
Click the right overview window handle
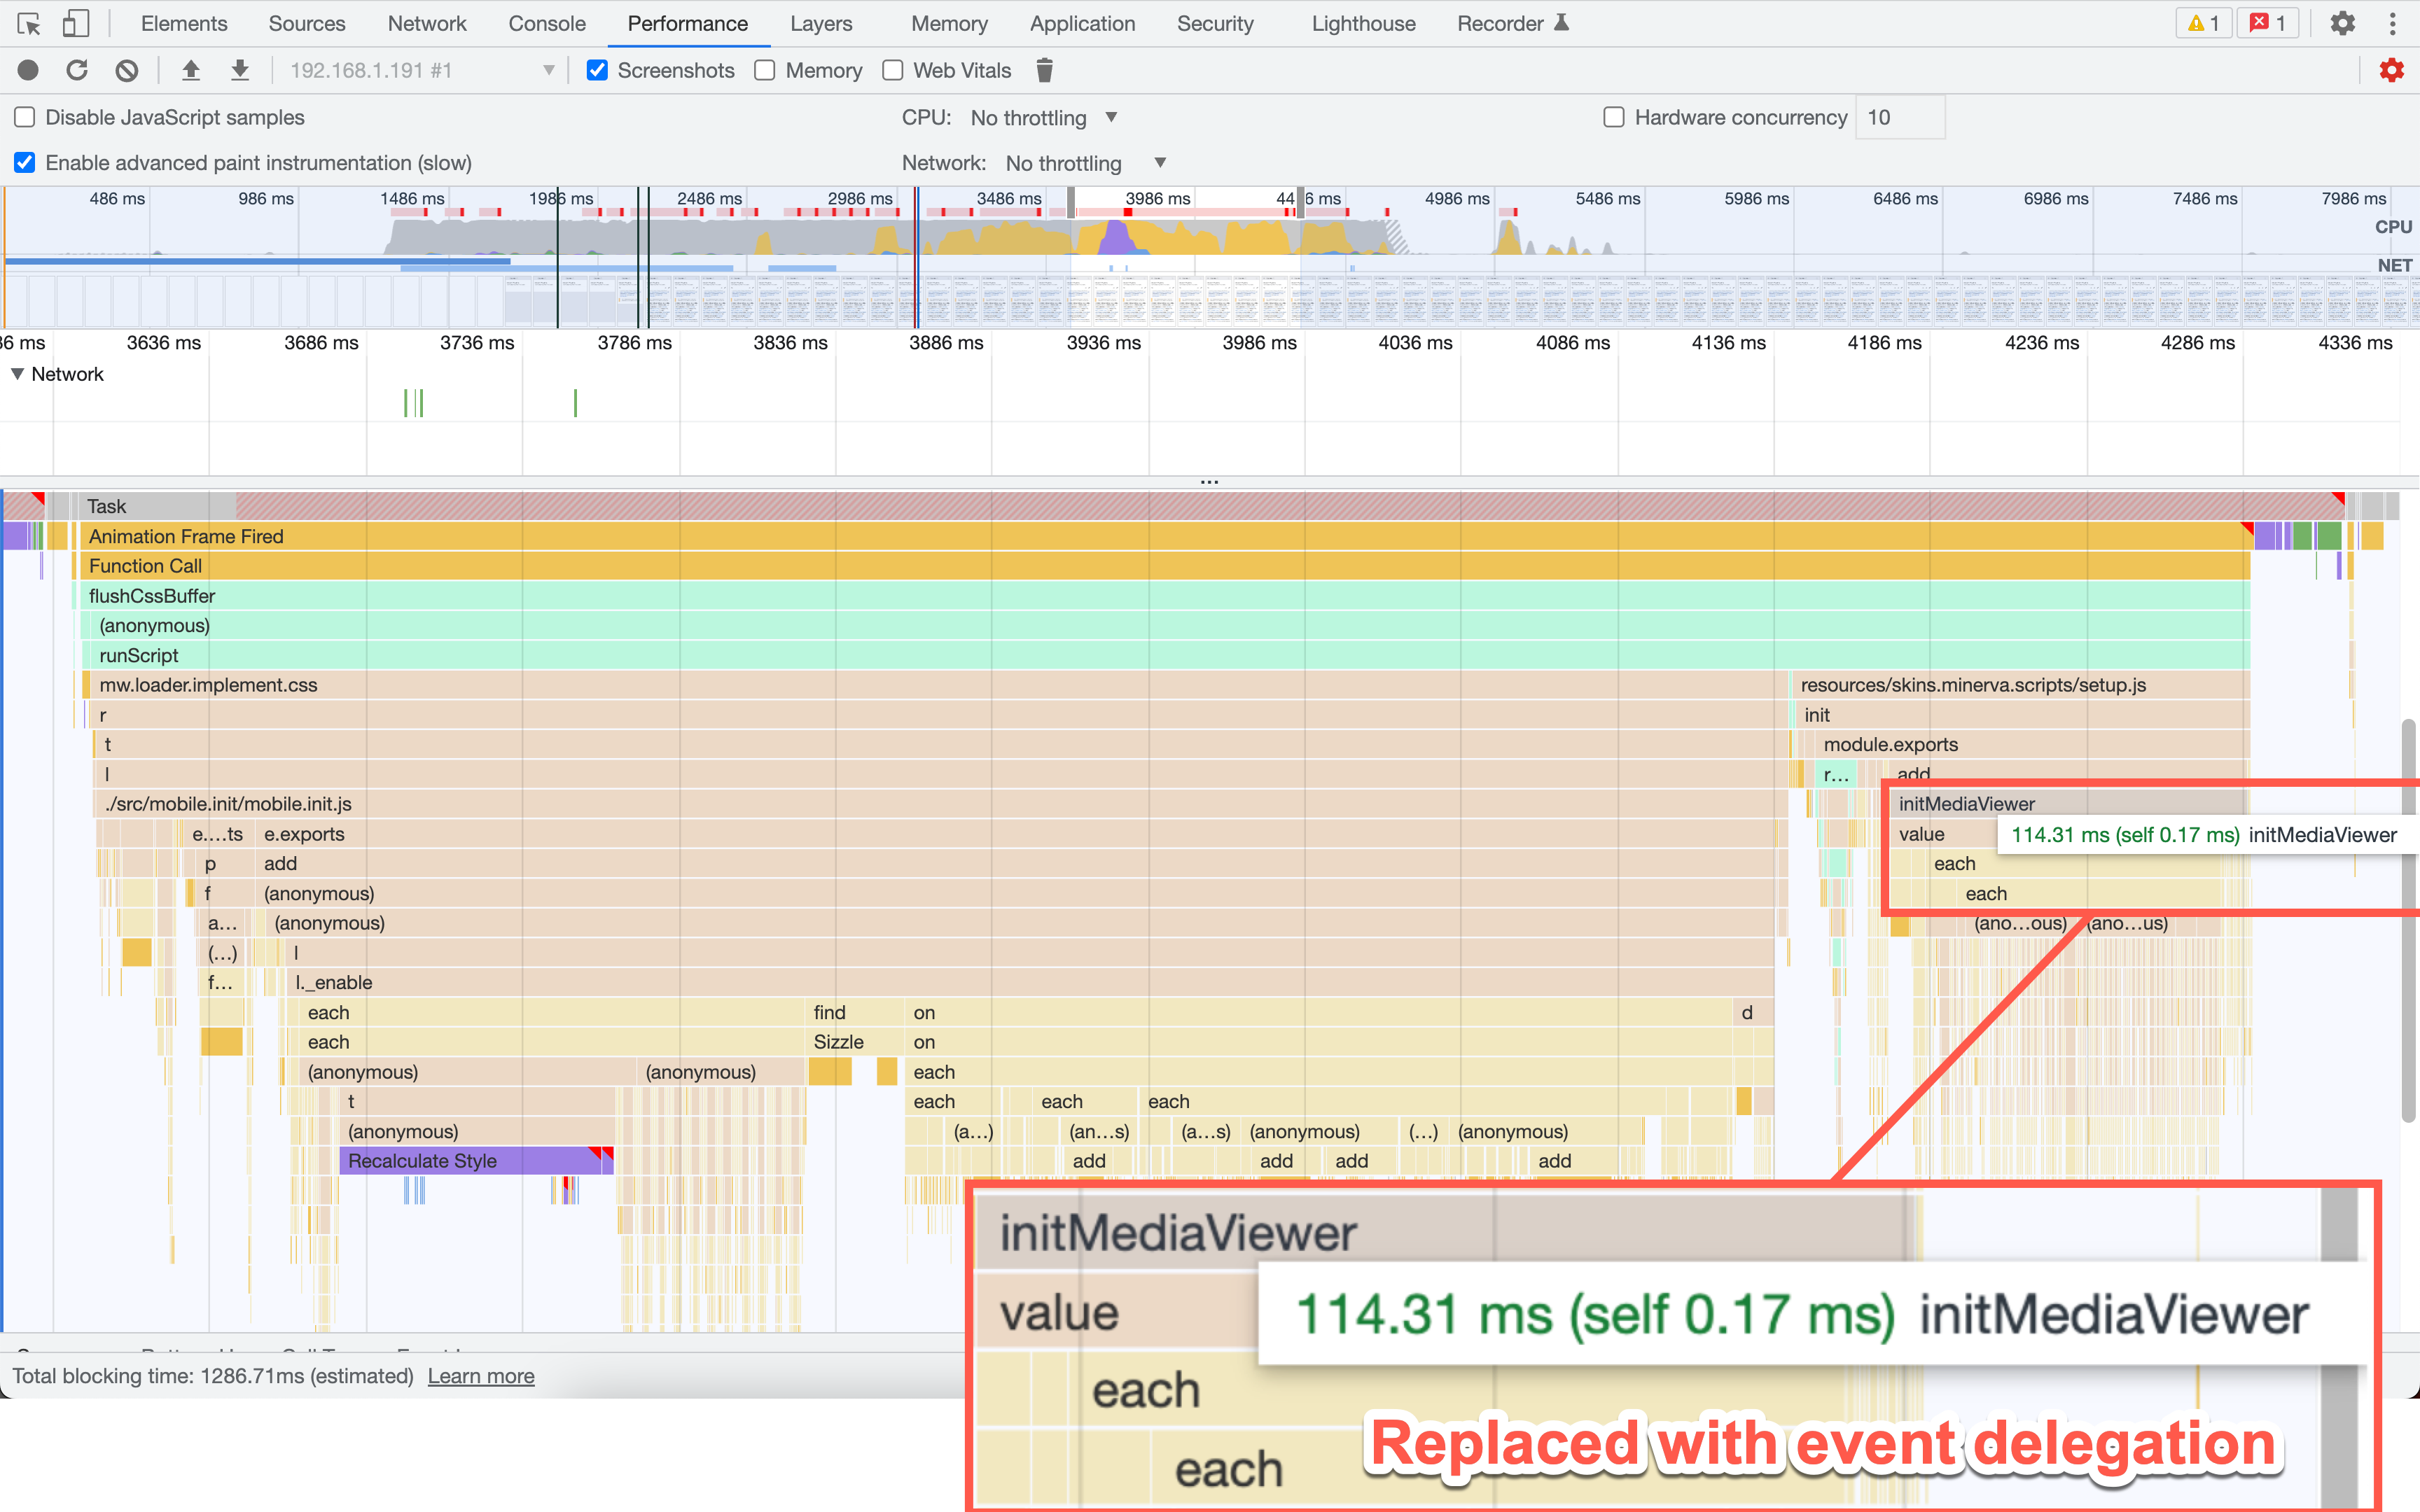pyautogui.click(x=1300, y=203)
